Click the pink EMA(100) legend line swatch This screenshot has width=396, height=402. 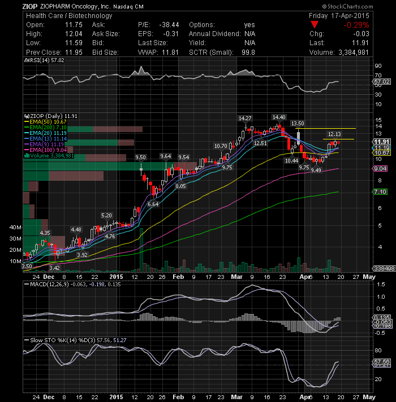click(27, 150)
